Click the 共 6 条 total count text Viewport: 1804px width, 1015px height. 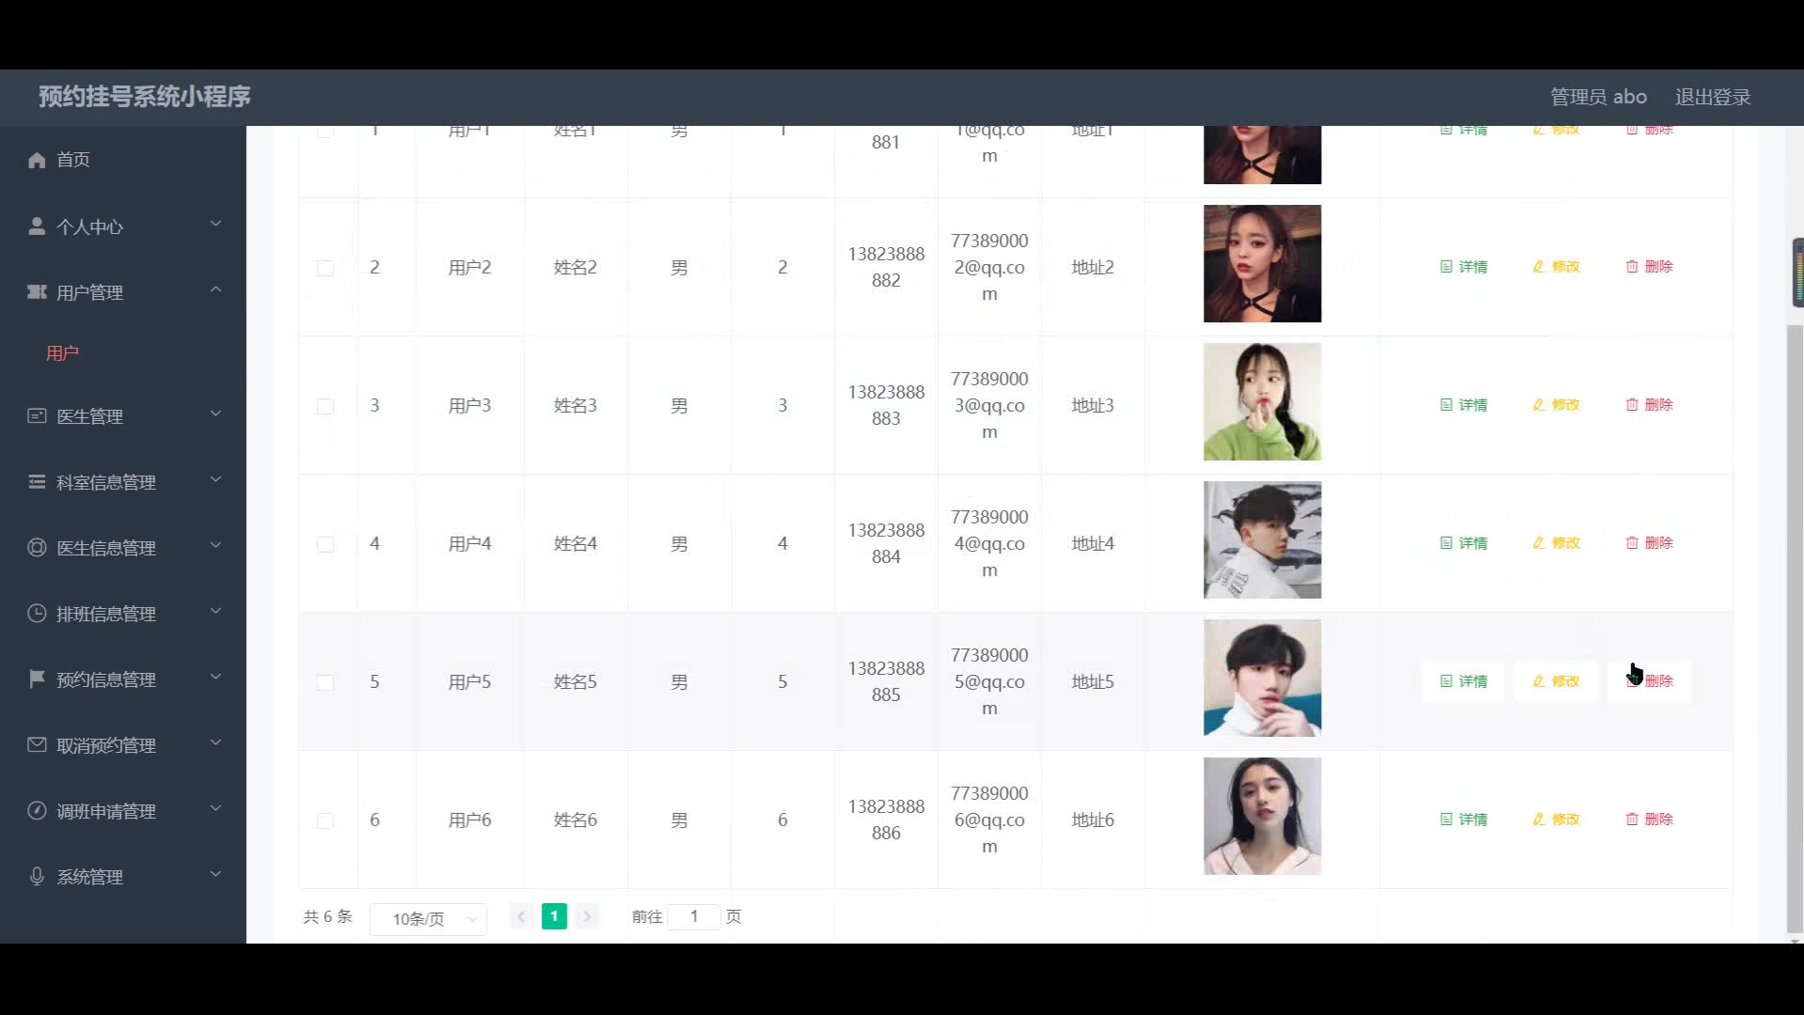[x=328, y=916]
